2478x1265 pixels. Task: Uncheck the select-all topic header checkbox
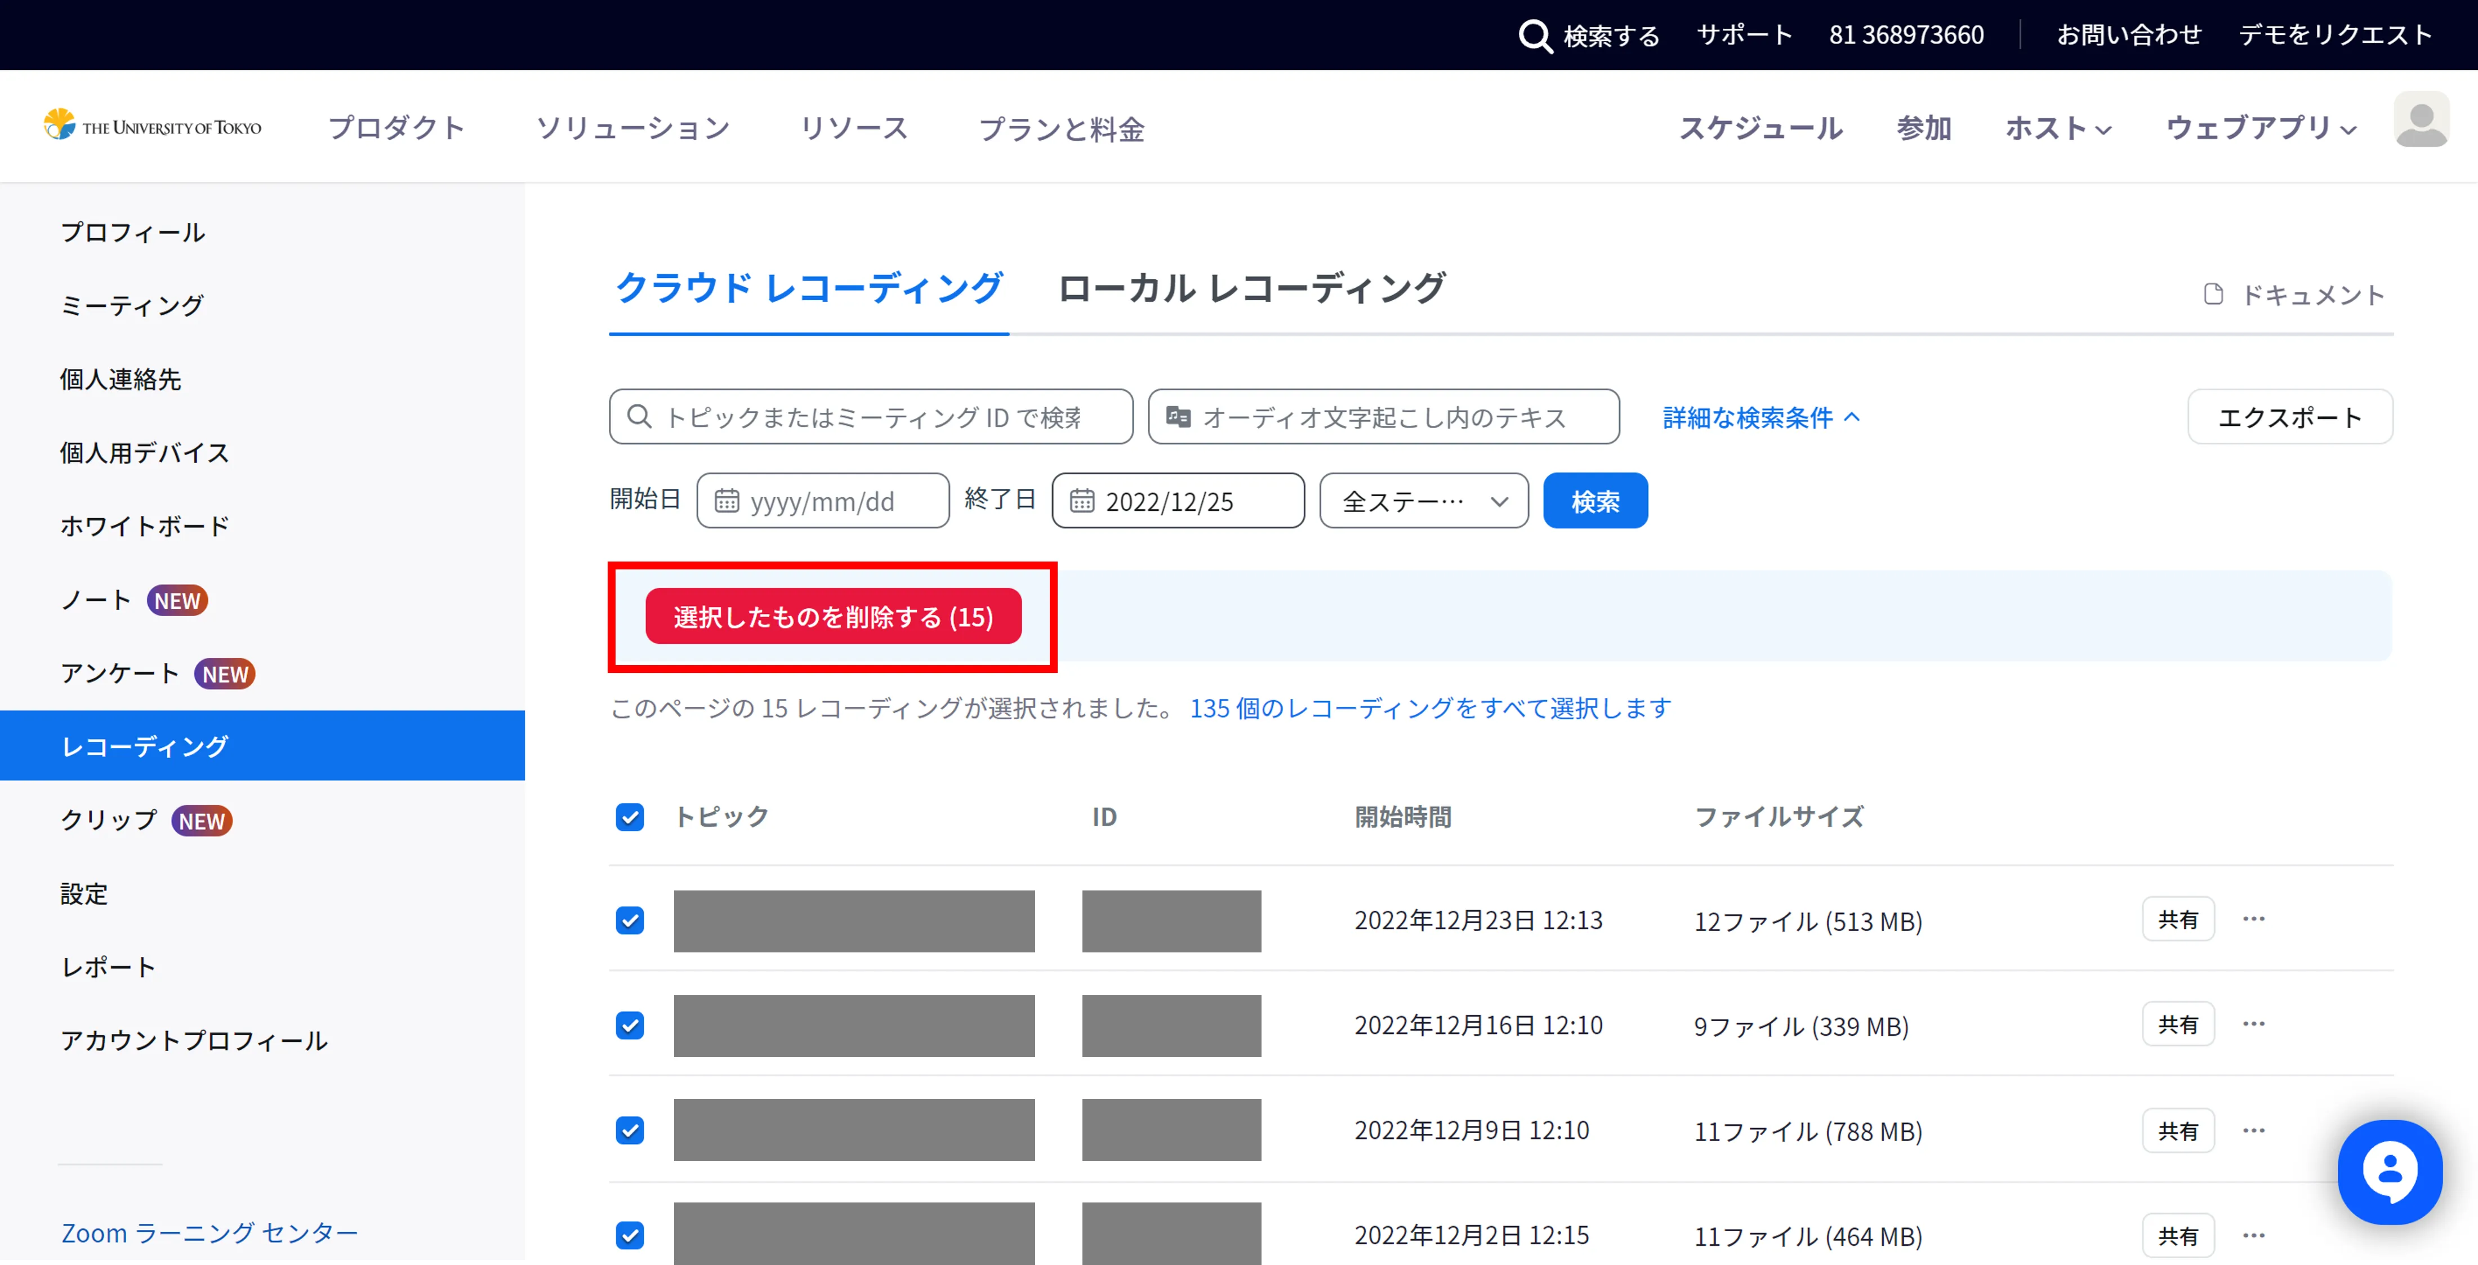pos(630,817)
